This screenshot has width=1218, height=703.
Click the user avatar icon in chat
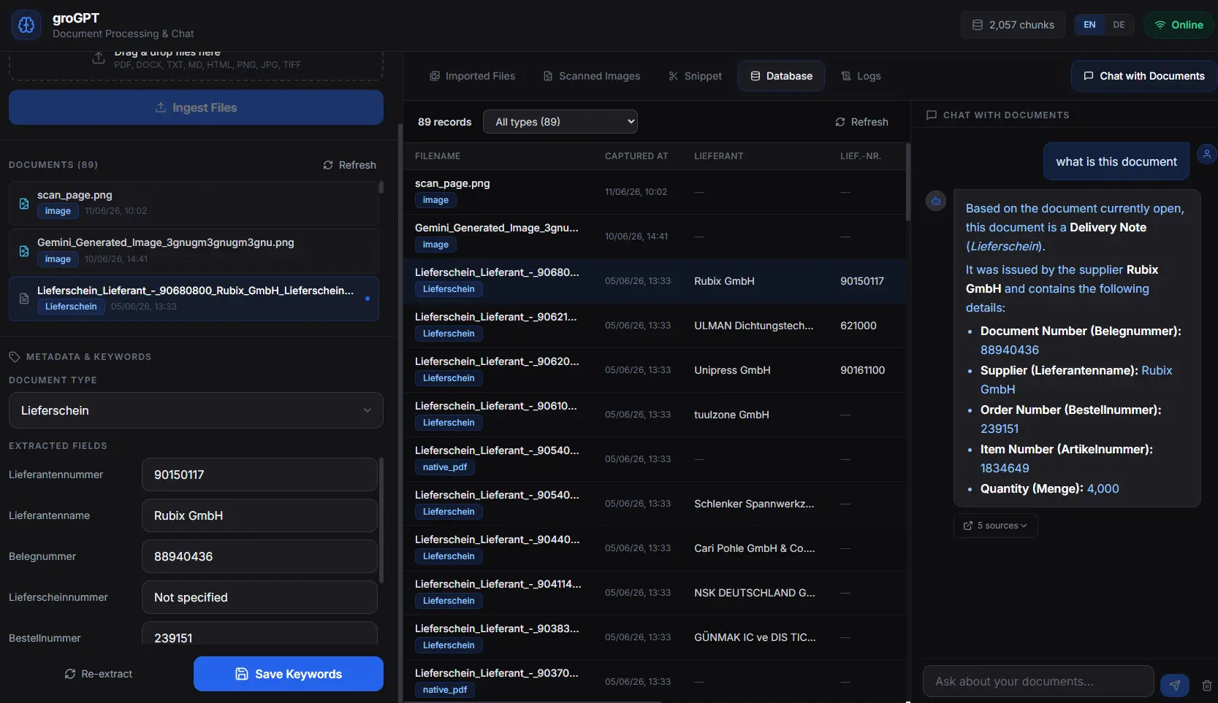point(1207,154)
